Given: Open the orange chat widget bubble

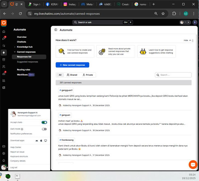Looking at the screenshot, I should 193,165.
